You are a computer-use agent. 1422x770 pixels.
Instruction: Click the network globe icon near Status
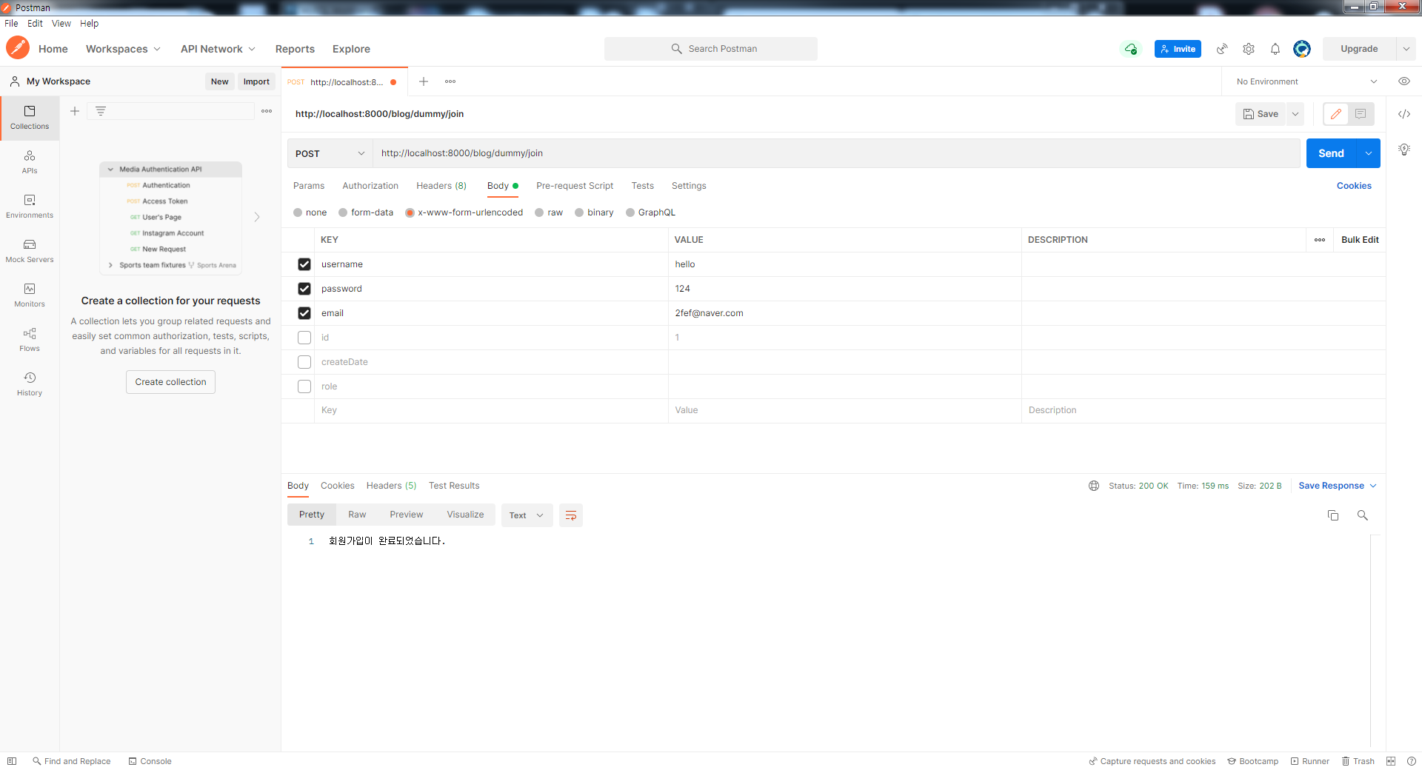coord(1094,486)
